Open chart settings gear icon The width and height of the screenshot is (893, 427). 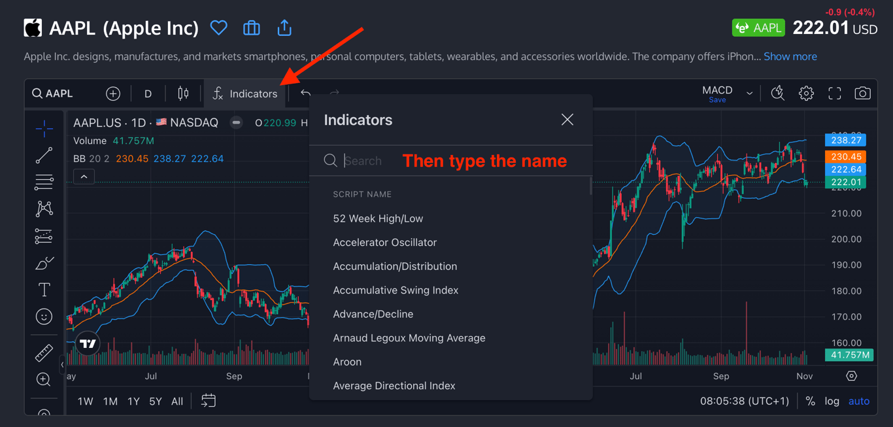(806, 94)
